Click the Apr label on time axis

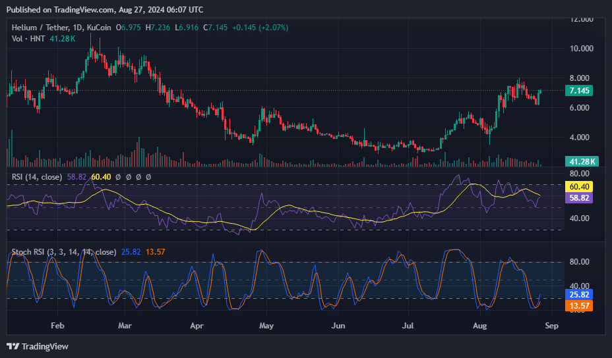tap(197, 326)
